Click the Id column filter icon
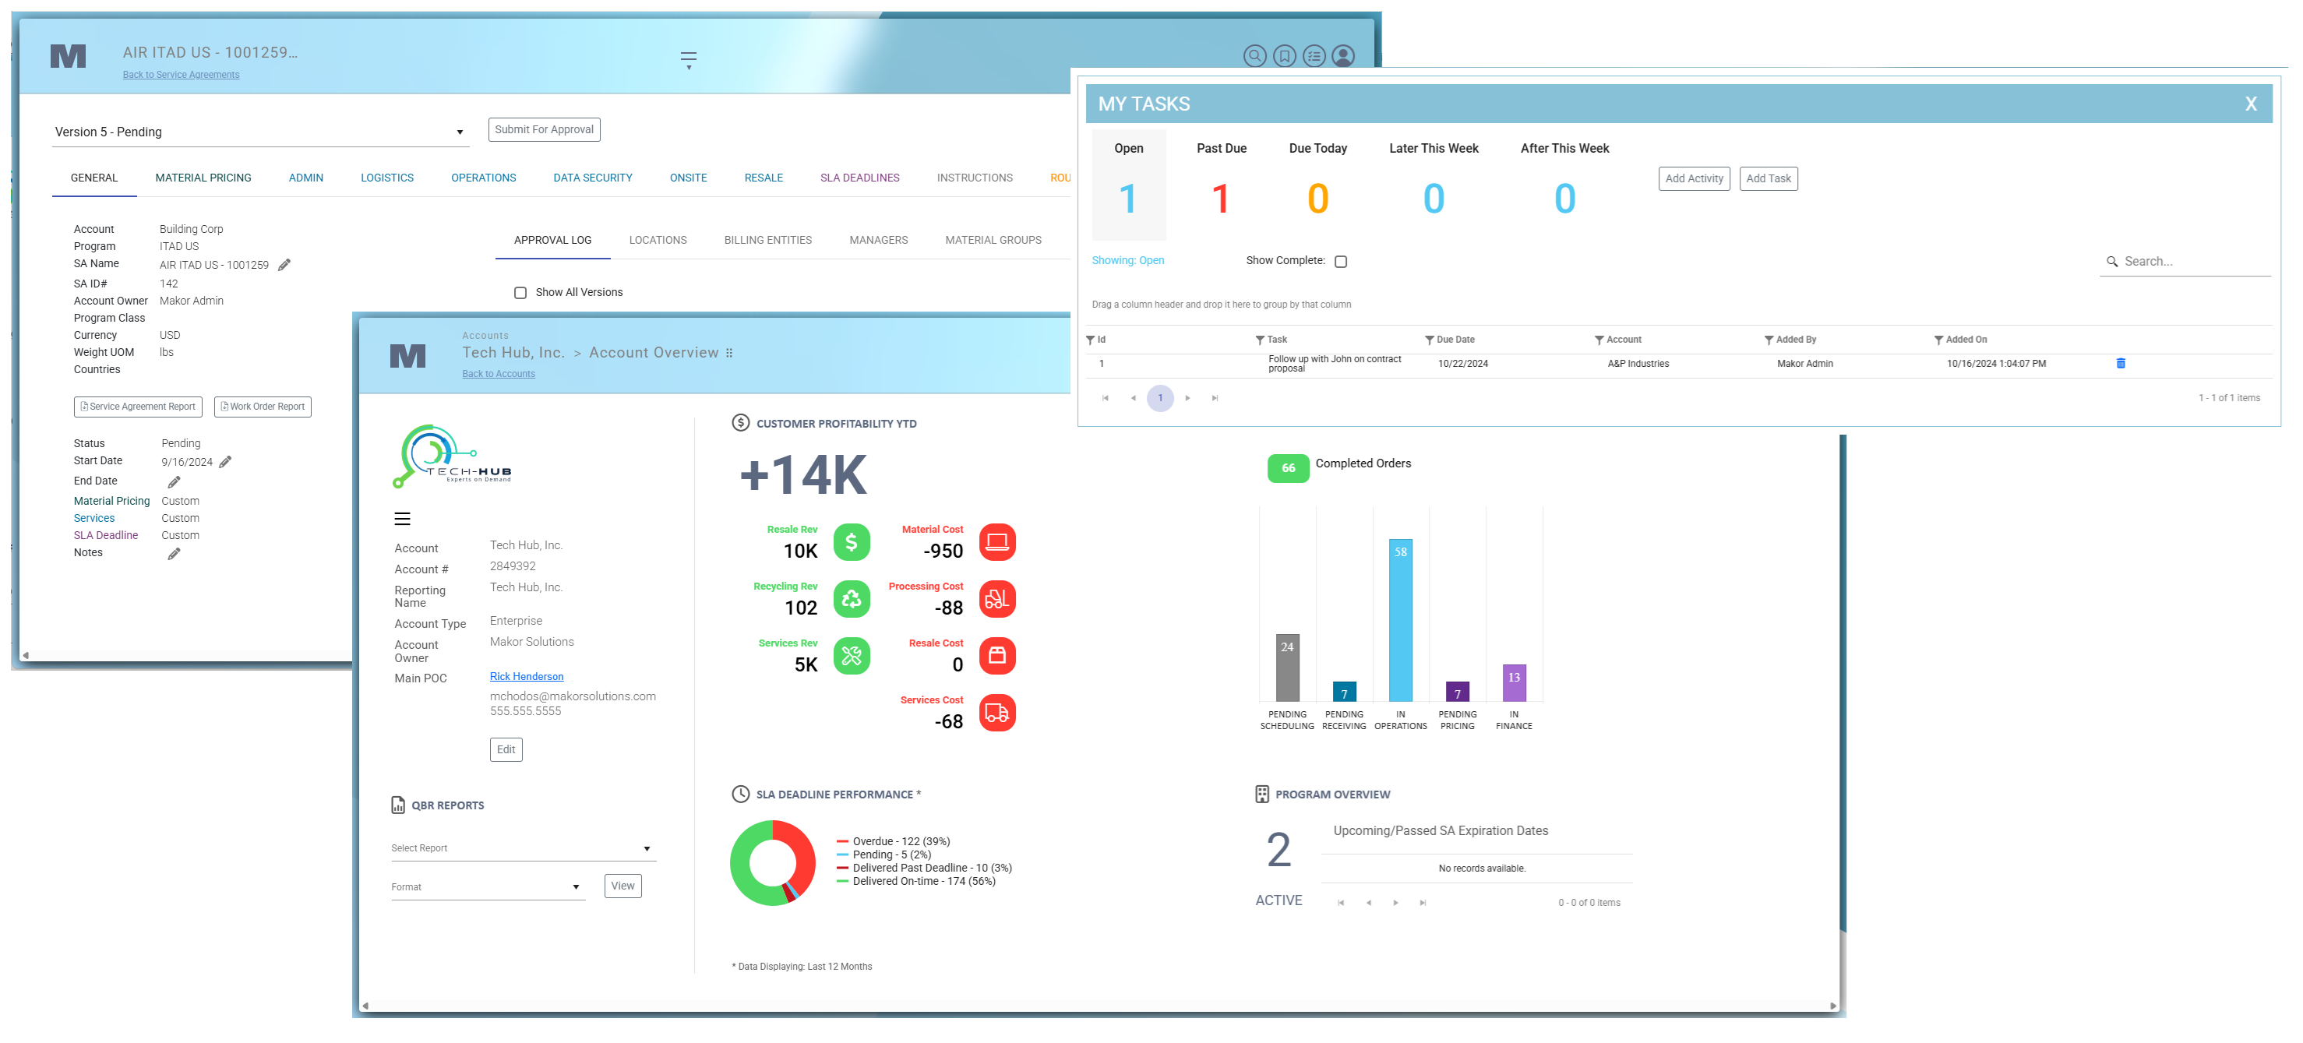 click(x=1090, y=340)
